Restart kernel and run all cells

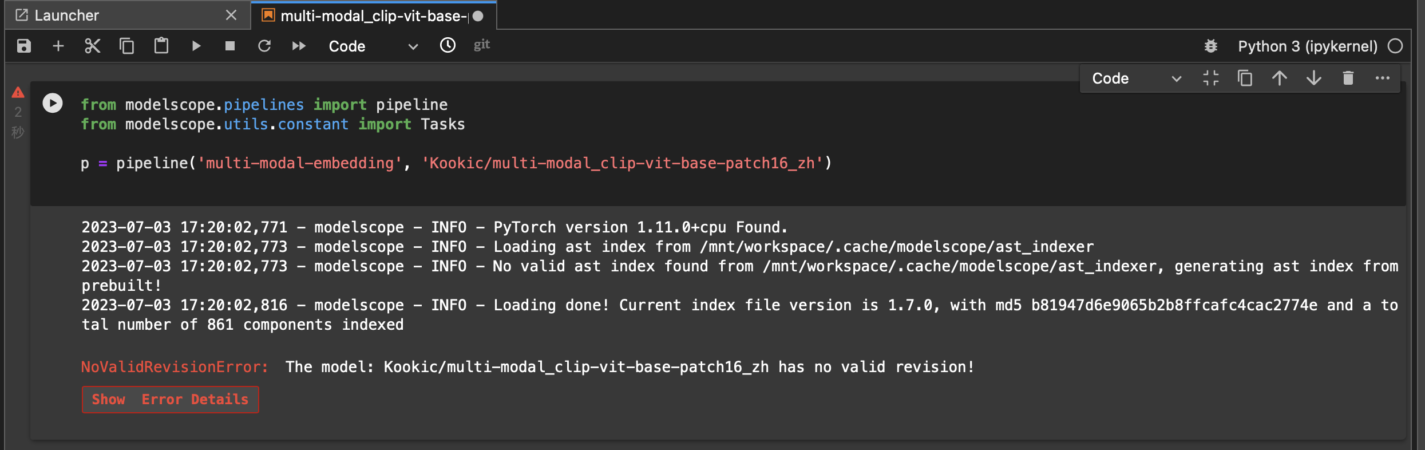click(299, 46)
